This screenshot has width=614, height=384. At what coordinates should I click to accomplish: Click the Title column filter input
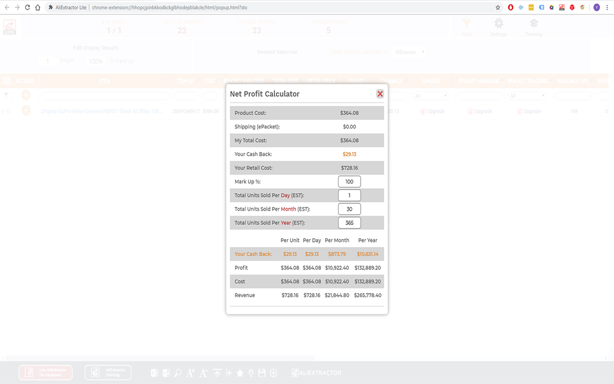coord(105,96)
